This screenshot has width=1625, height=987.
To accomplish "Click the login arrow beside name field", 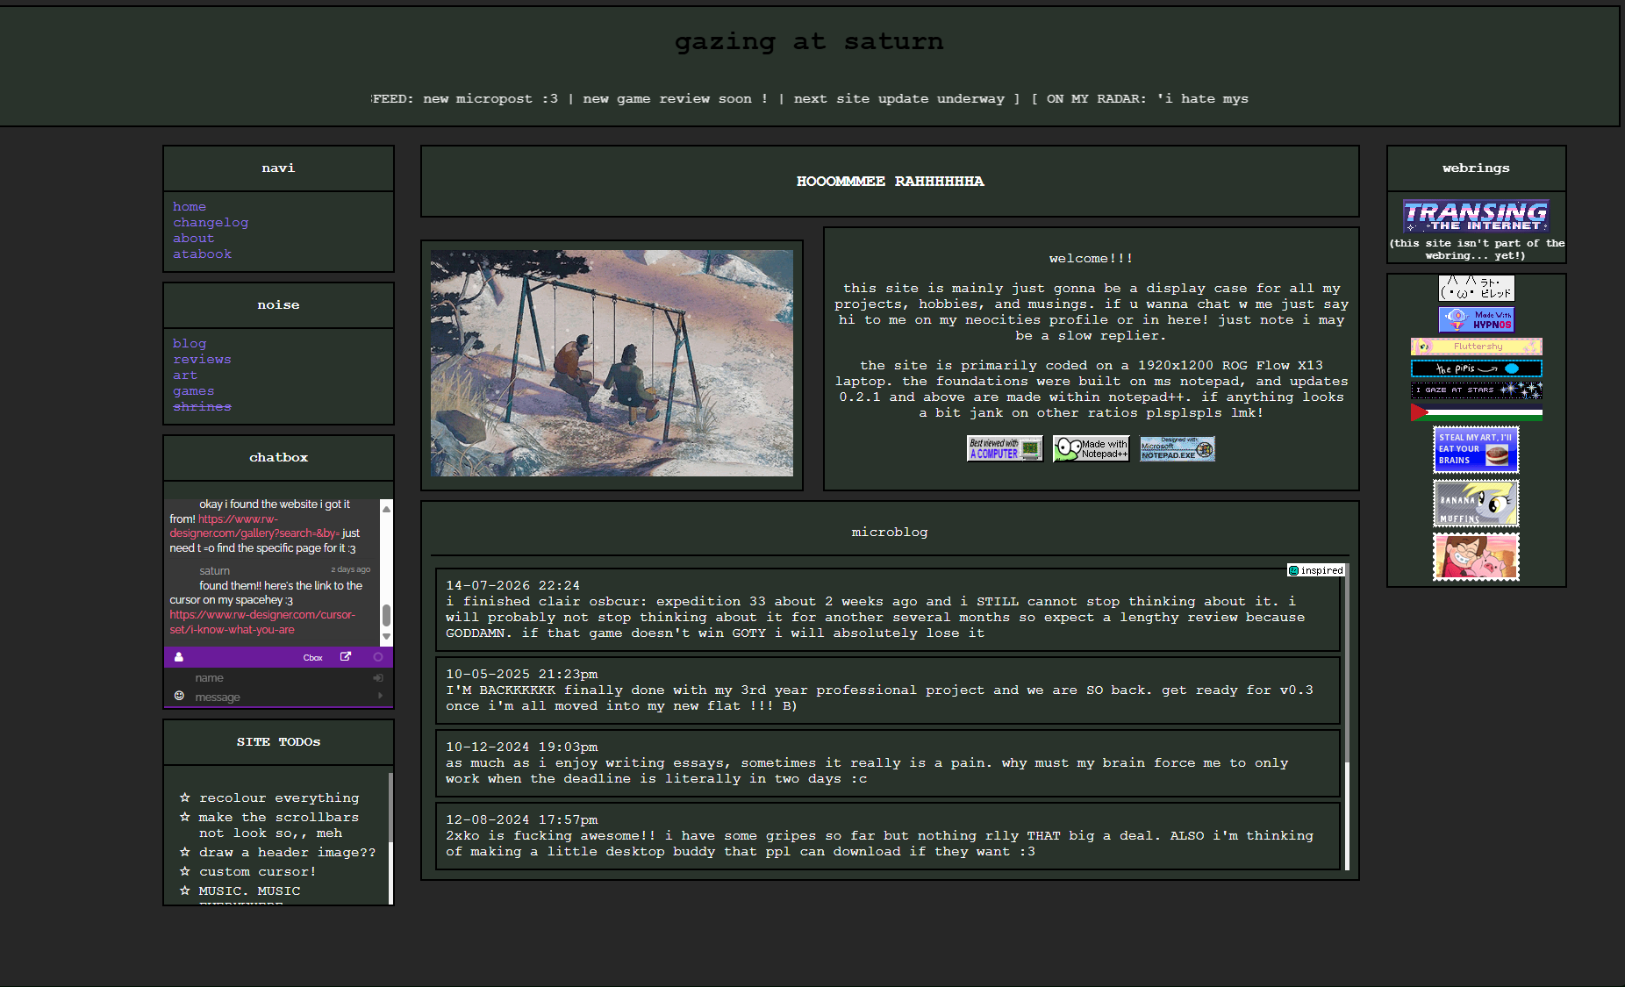I will tap(378, 678).
